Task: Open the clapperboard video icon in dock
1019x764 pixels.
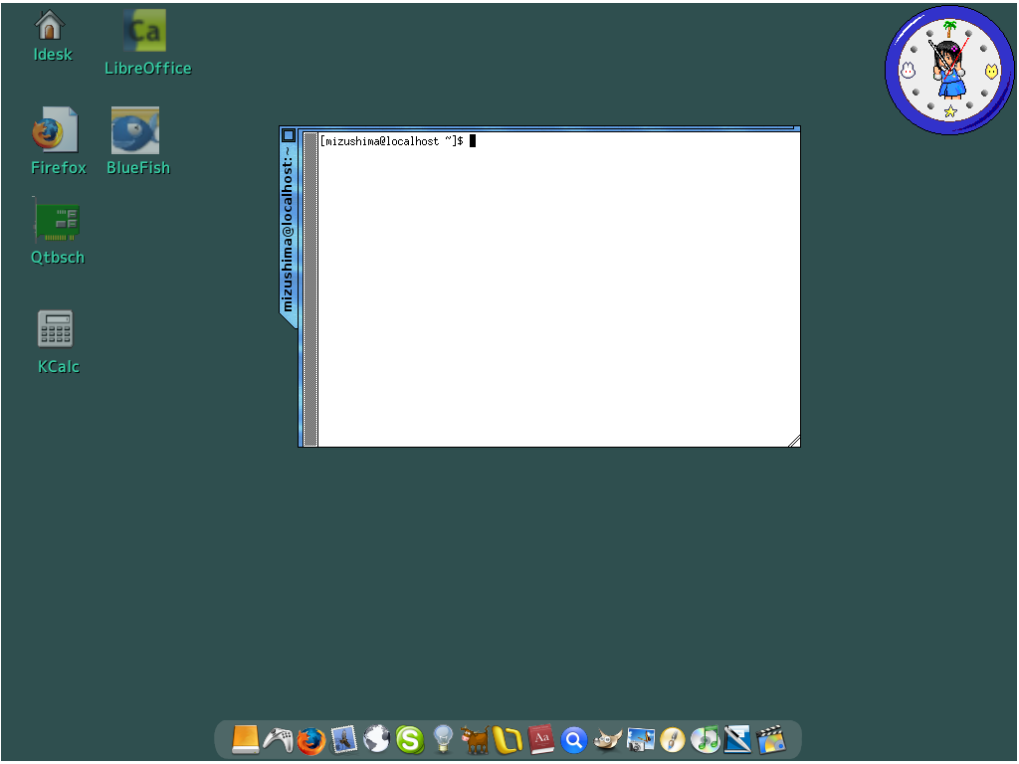Action: [770, 740]
